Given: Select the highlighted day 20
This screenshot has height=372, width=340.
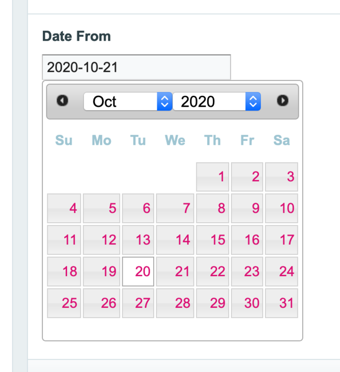Looking at the screenshot, I should coord(138,271).
